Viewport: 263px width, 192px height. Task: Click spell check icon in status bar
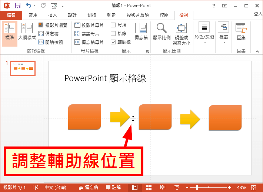(x=36, y=187)
